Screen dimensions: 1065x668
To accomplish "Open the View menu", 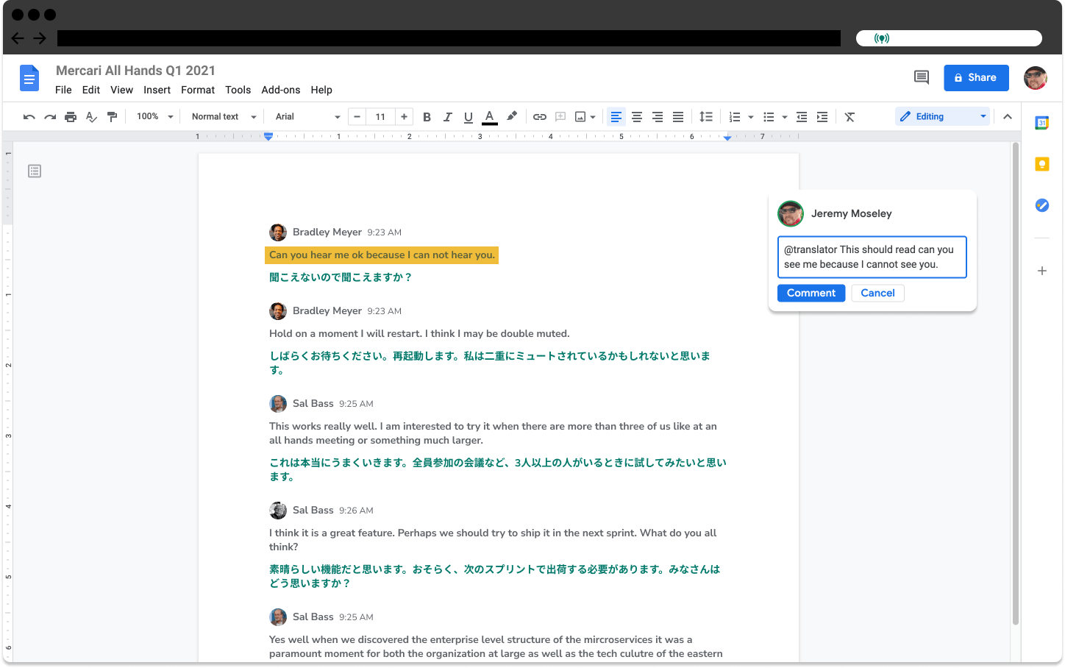I will (x=121, y=90).
